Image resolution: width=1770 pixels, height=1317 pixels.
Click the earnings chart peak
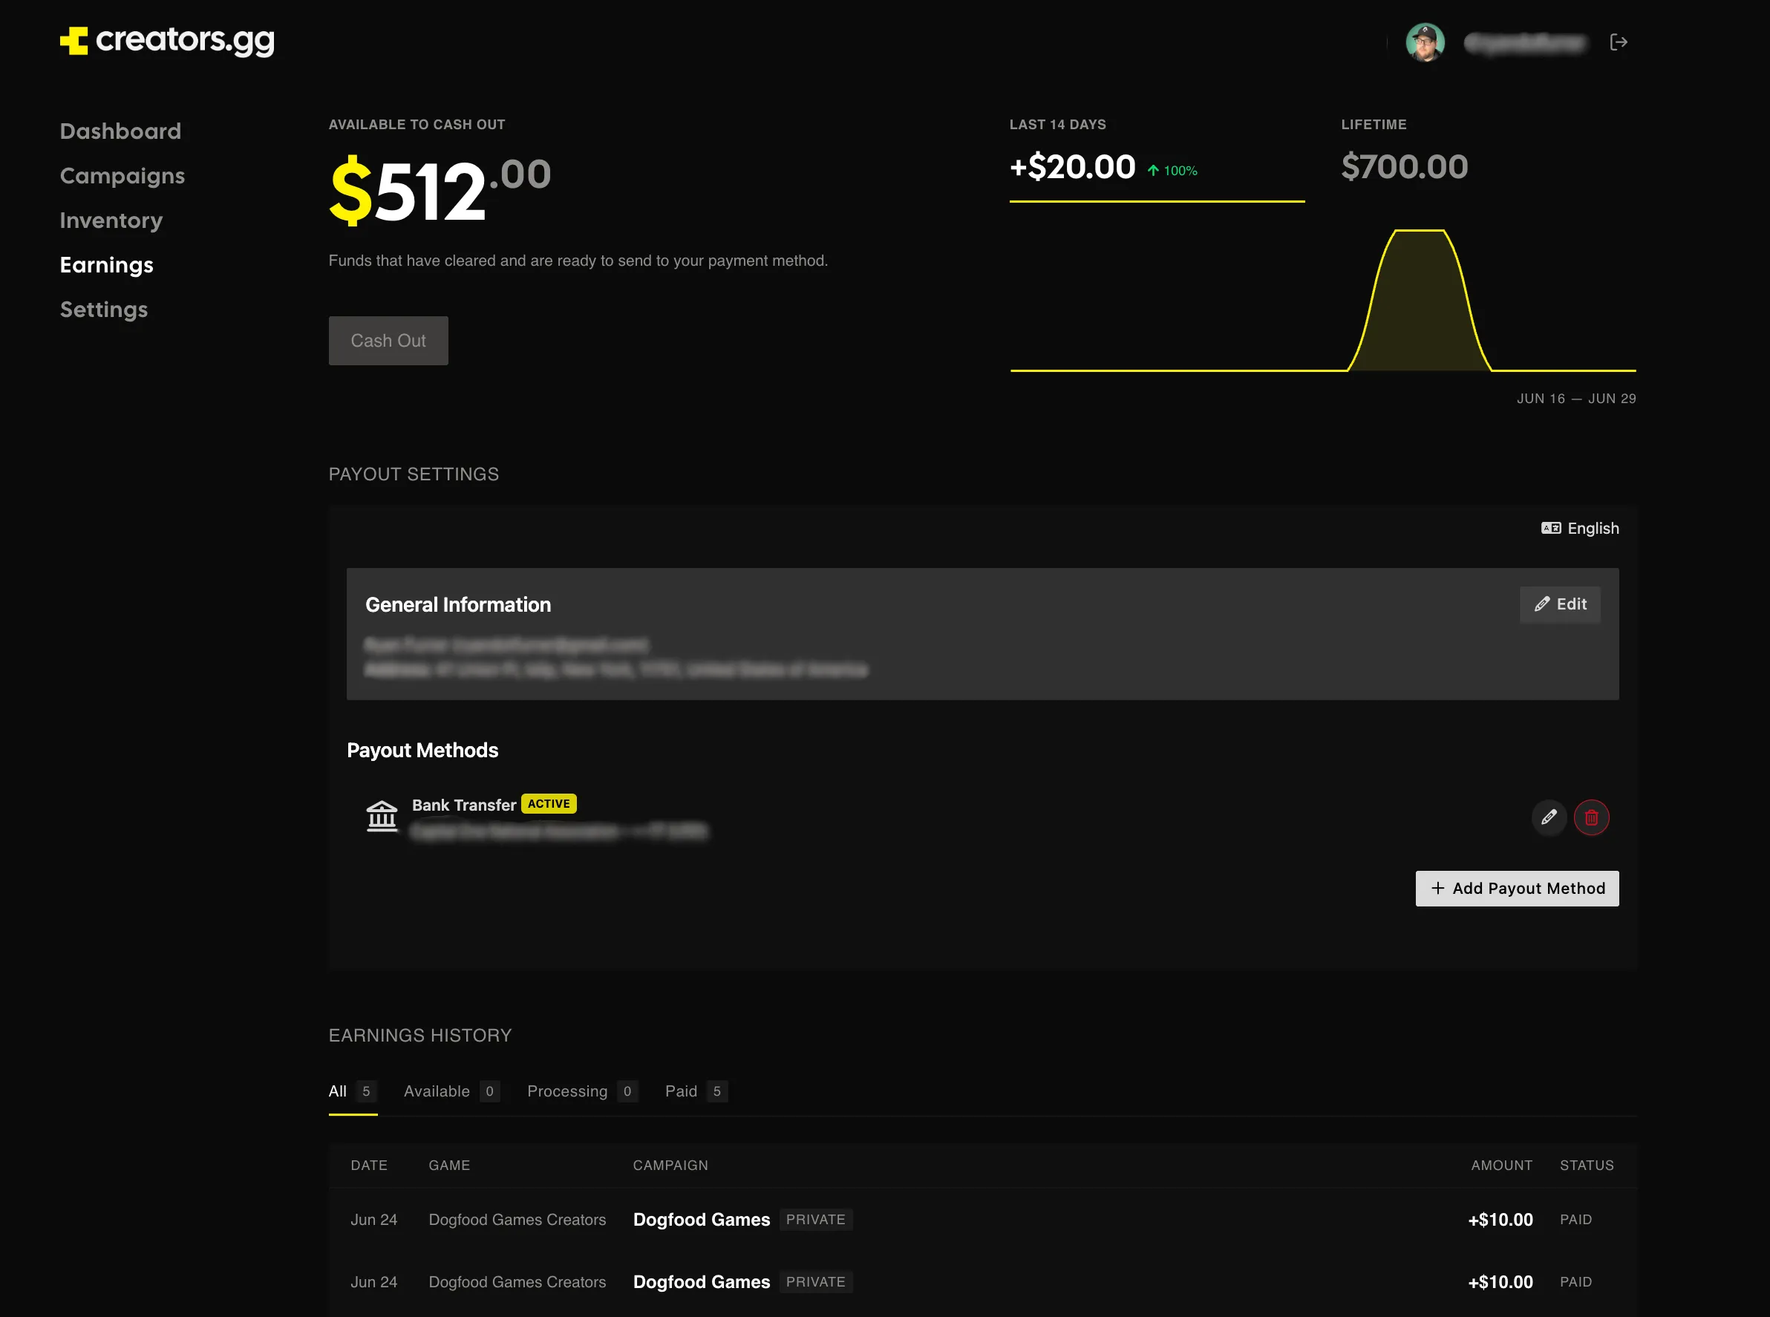pos(1419,230)
